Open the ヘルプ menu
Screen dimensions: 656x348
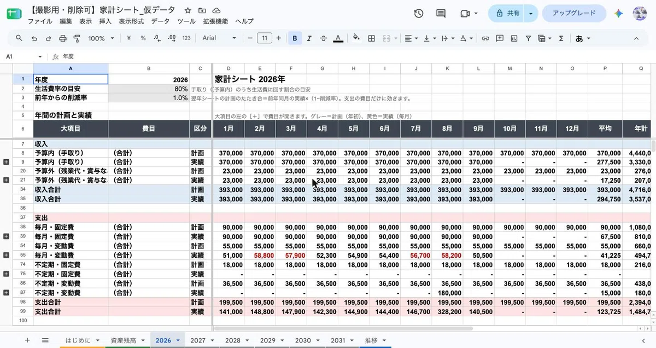coord(244,21)
